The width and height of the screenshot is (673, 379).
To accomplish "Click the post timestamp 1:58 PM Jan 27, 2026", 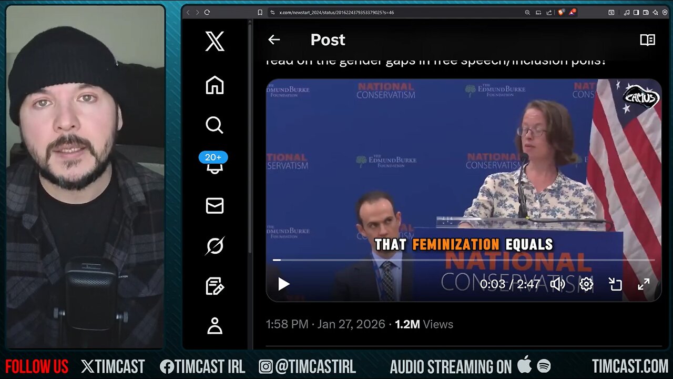I will click(x=325, y=324).
